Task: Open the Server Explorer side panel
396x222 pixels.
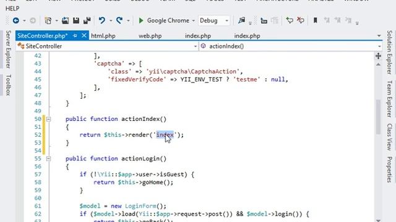Action: (8, 49)
